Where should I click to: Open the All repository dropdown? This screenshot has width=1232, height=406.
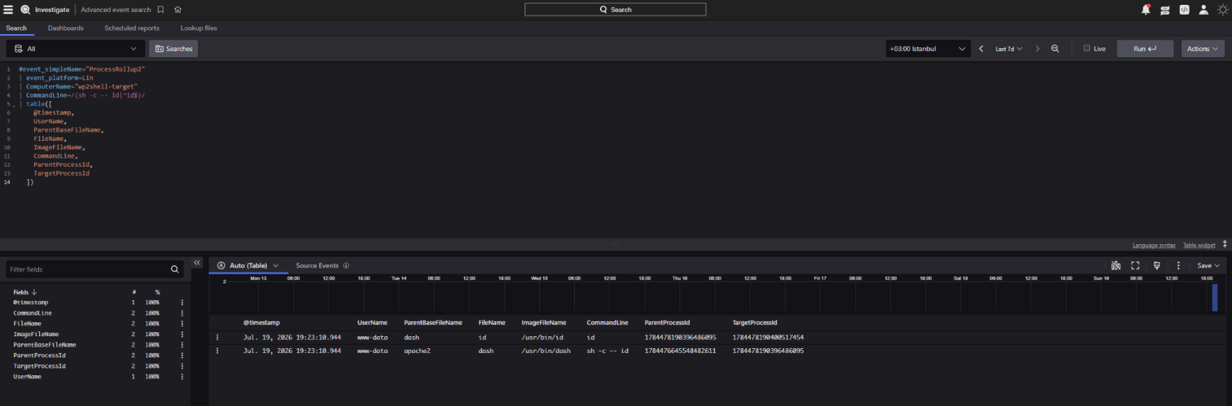(75, 49)
